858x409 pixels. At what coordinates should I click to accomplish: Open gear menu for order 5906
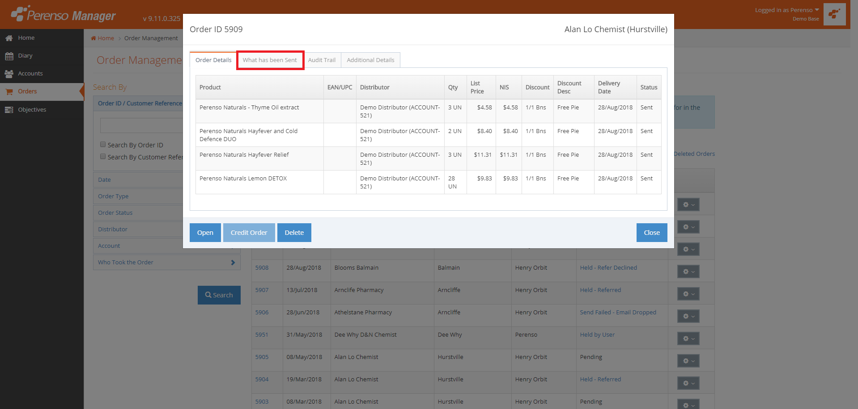tap(688, 316)
